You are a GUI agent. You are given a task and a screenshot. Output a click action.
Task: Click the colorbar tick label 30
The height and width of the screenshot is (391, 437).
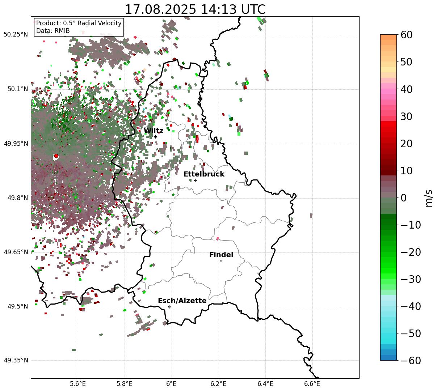pos(407,116)
